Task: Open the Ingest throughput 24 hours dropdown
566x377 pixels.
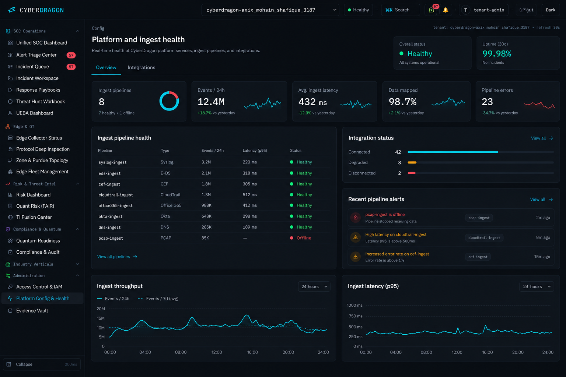Action: click(x=314, y=286)
